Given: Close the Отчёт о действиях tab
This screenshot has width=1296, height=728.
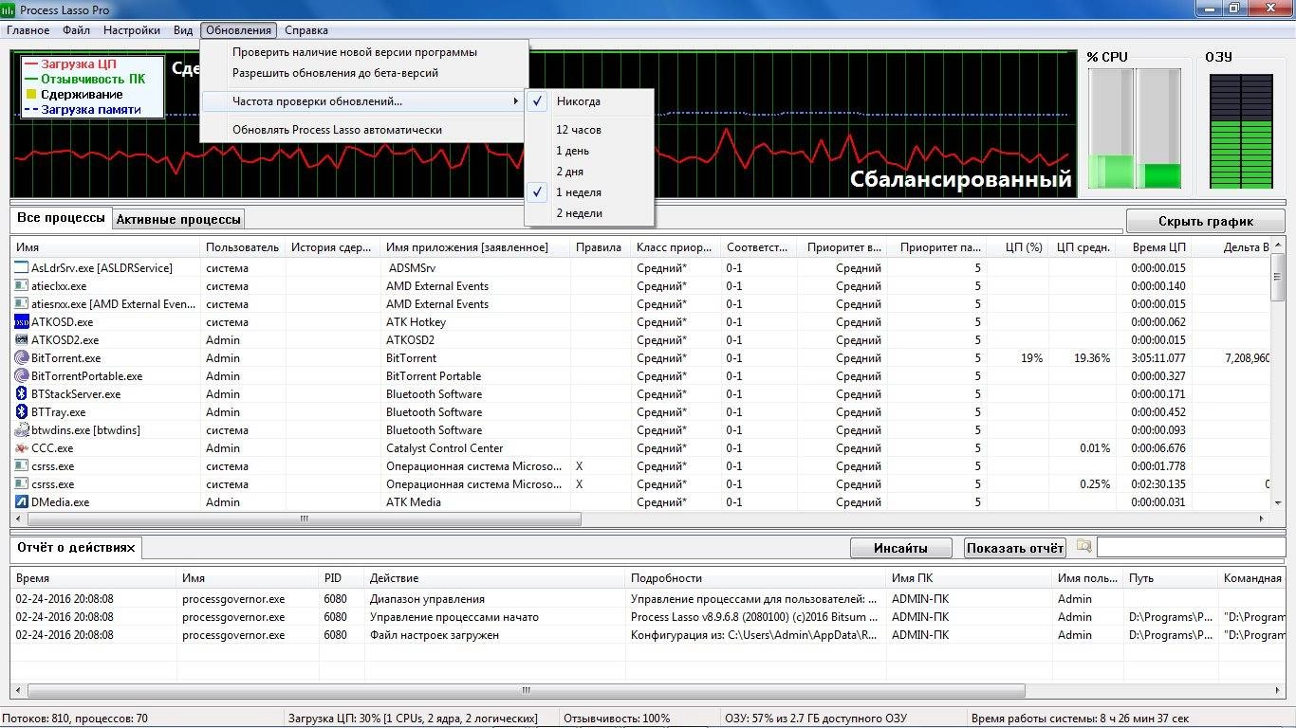Looking at the screenshot, I should point(131,548).
